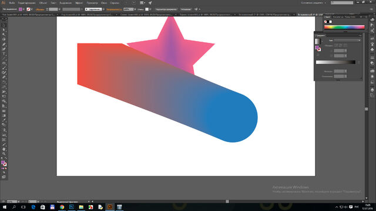The width and height of the screenshot is (376, 211).
Task: Choose the Lasso tool
Action: tap(4, 39)
